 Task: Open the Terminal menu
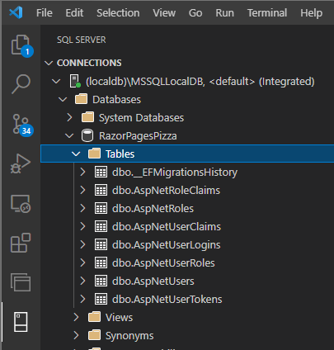coord(267,12)
